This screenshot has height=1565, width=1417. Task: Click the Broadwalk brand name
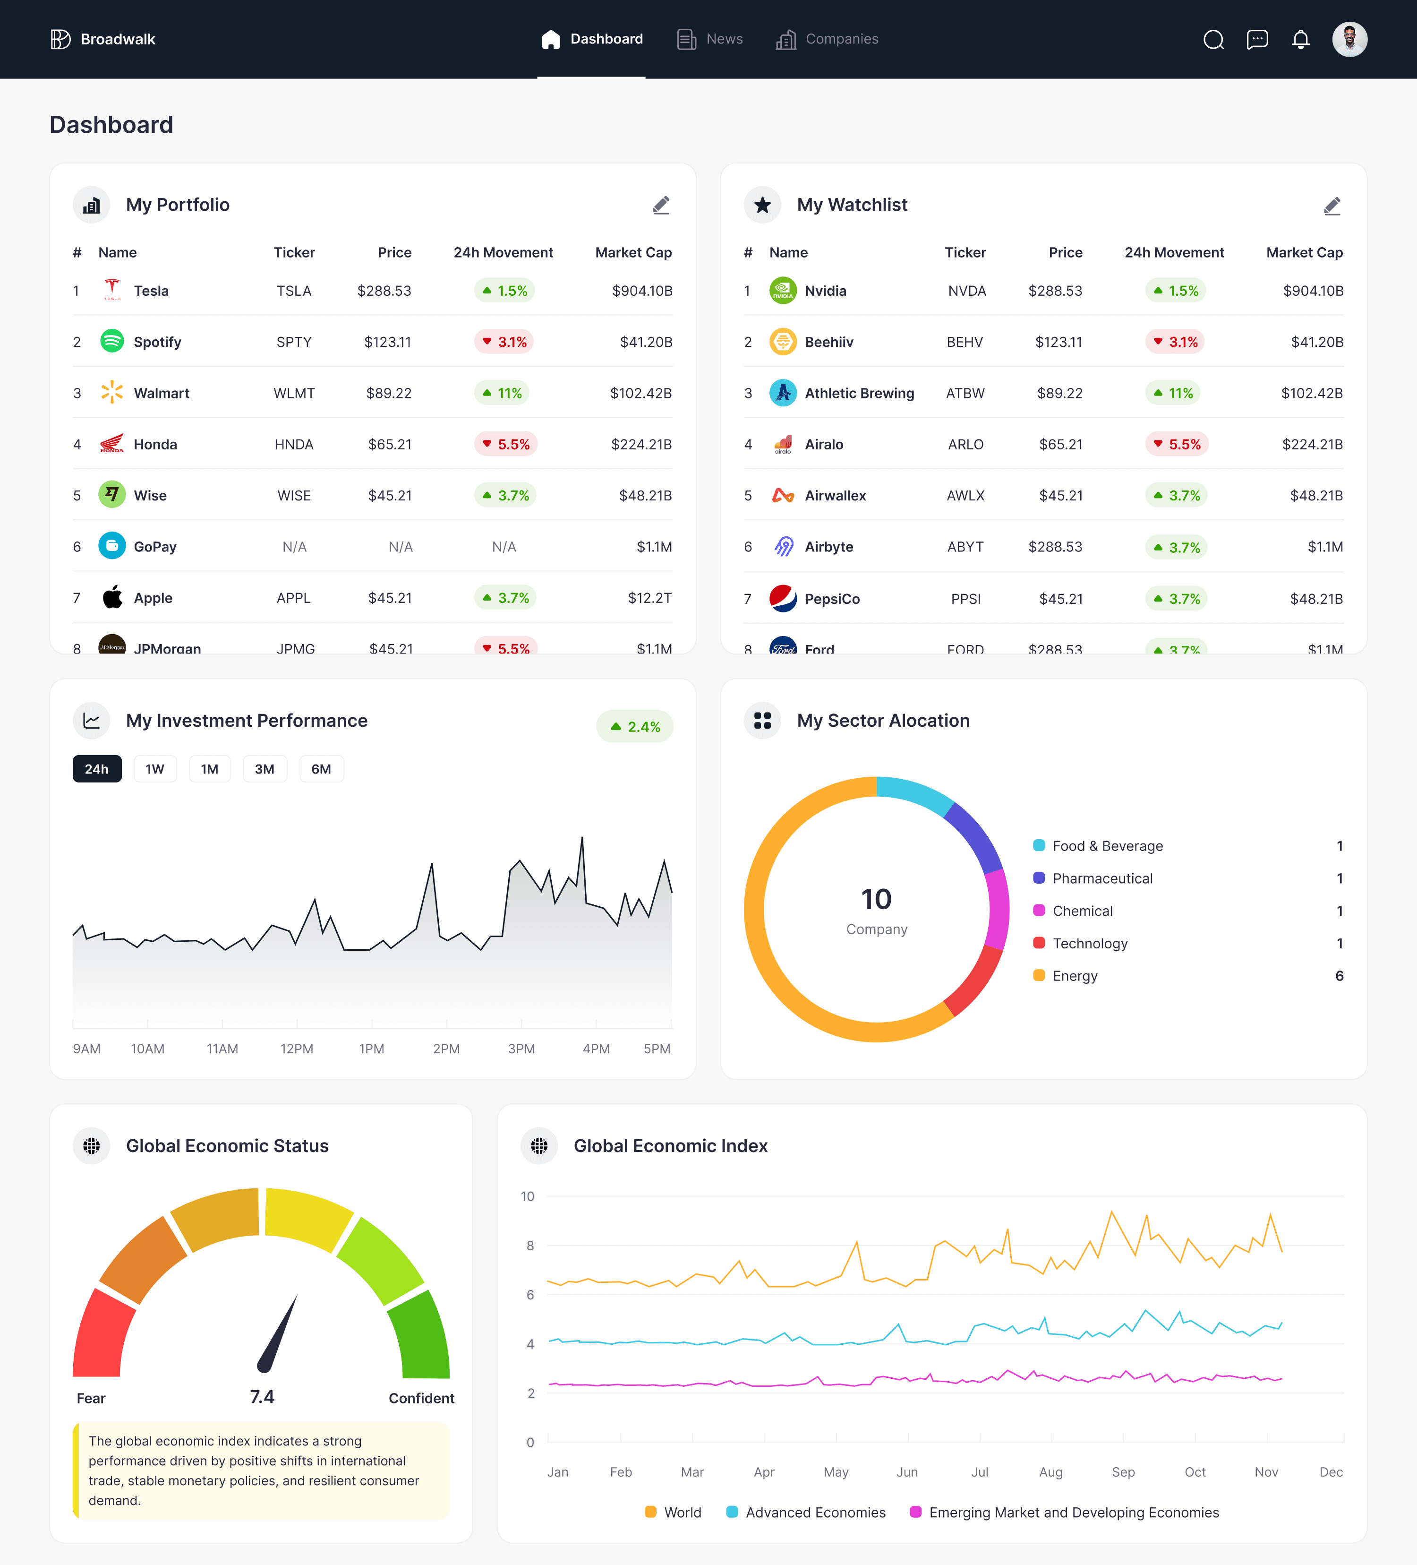click(x=118, y=39)
